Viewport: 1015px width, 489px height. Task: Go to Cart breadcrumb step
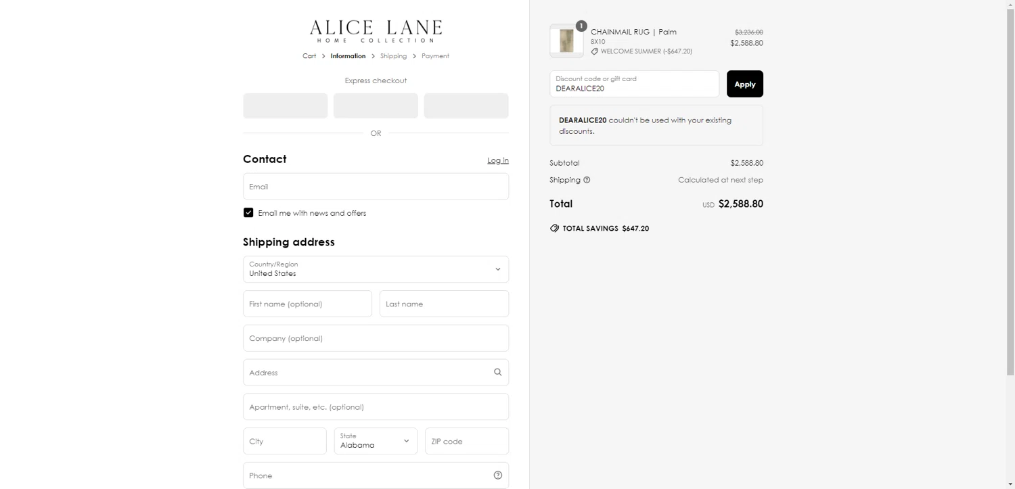point(309,56)
